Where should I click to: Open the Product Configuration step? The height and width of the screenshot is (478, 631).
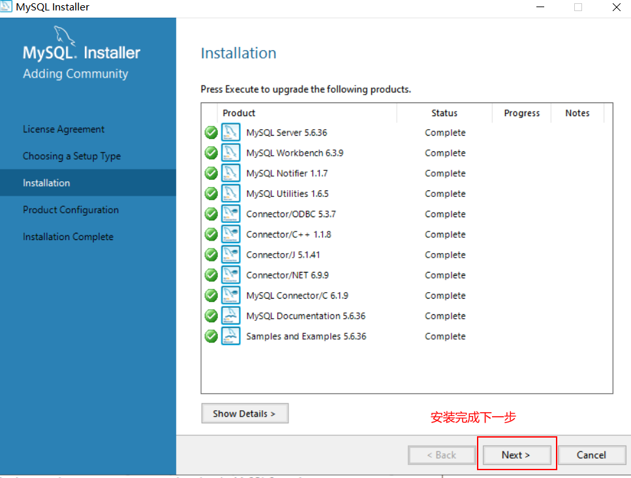pos(69,209)
